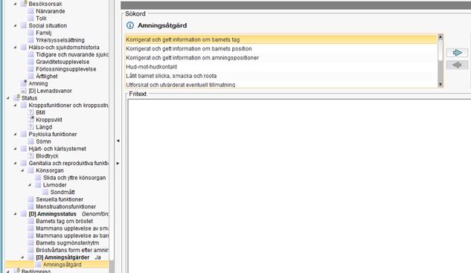Select 'Korrigerat och gett information om barnets tag'
471x273 pixels.
tap(281, 39)
